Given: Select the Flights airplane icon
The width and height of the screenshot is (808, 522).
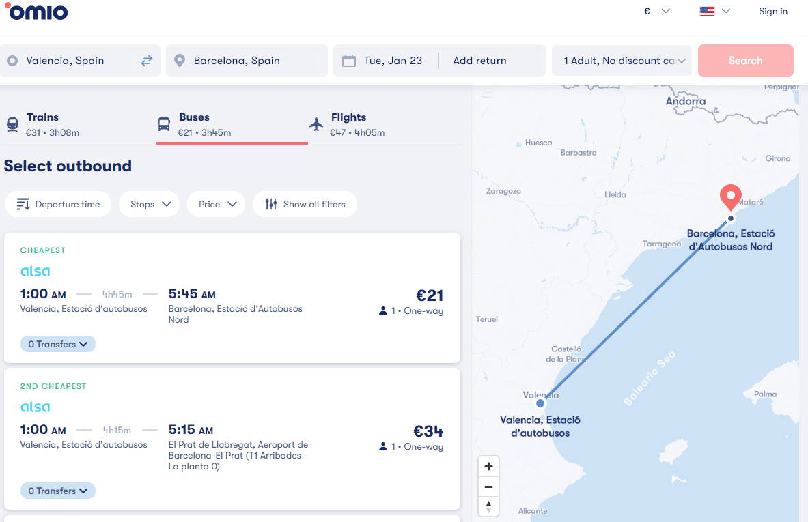Looking at the screenshot, I should click(316, 124).
